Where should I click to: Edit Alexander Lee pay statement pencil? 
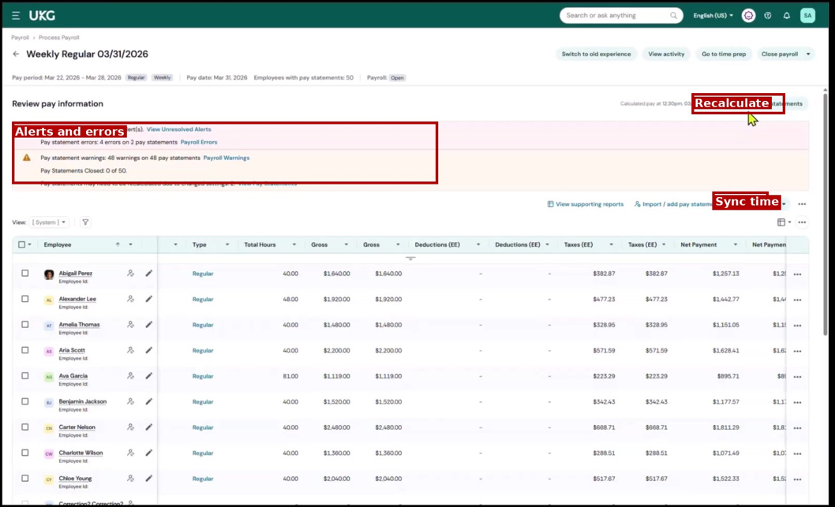[149, 299]
